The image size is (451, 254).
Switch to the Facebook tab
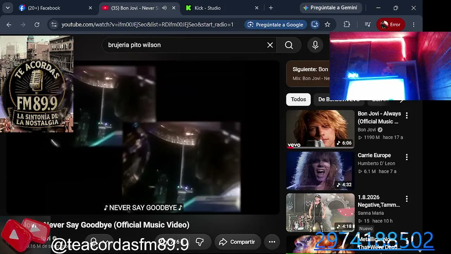point(56,8)
